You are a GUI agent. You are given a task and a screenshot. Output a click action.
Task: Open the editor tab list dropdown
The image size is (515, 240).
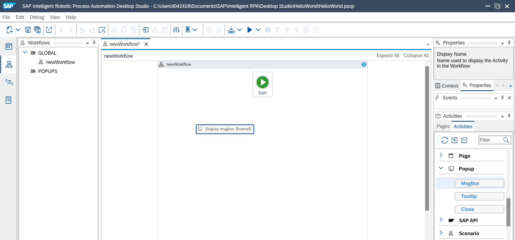[428, 44]
